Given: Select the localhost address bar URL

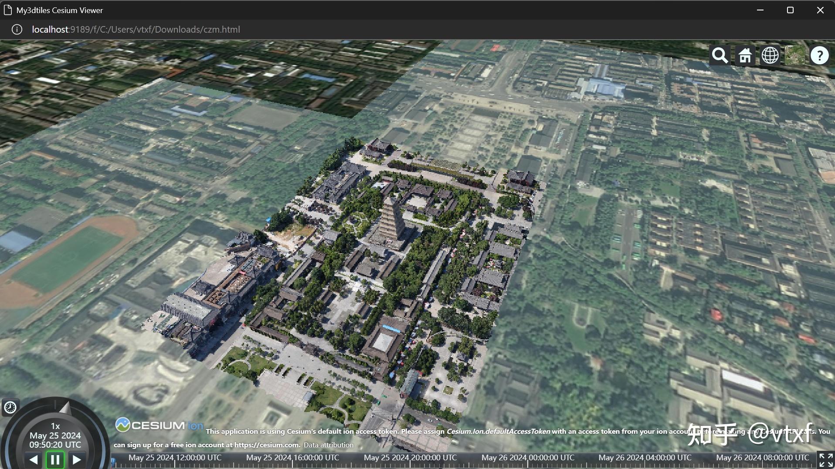Looking at the screenshot, I should (x=136, y=30).
